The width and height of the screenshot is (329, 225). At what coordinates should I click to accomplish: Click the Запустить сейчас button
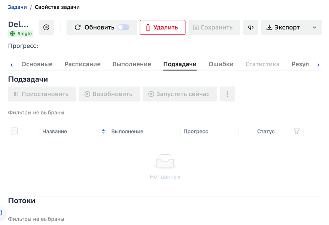(x=180, y=94)
